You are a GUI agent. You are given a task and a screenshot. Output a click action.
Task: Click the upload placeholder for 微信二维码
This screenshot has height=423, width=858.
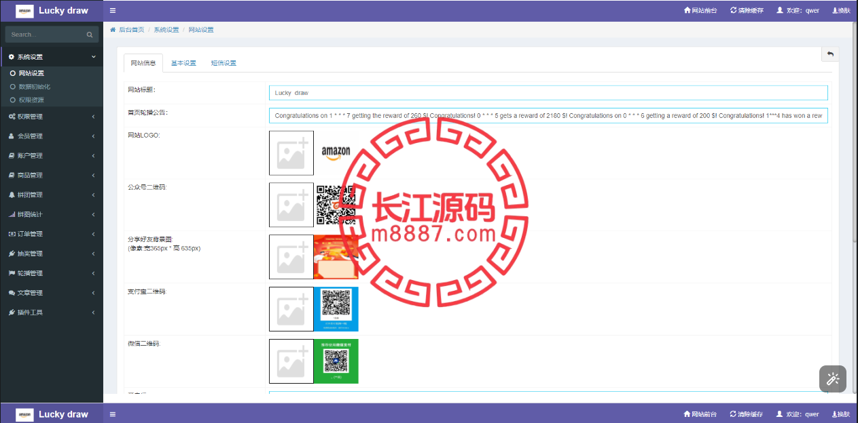291,361
